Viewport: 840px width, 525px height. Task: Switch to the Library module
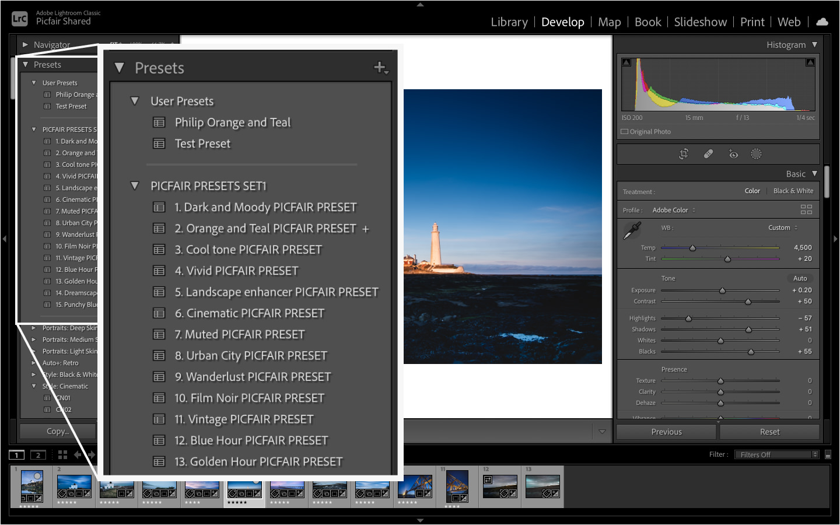[509, 22]
